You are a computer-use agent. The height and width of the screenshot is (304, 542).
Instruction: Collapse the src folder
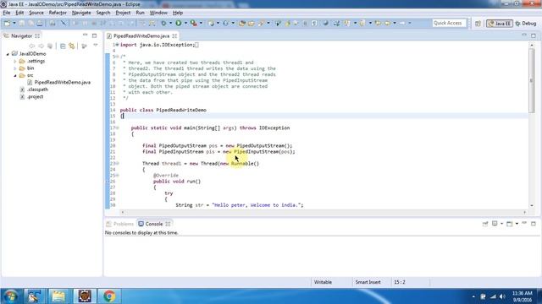click(x=15, y=75)
